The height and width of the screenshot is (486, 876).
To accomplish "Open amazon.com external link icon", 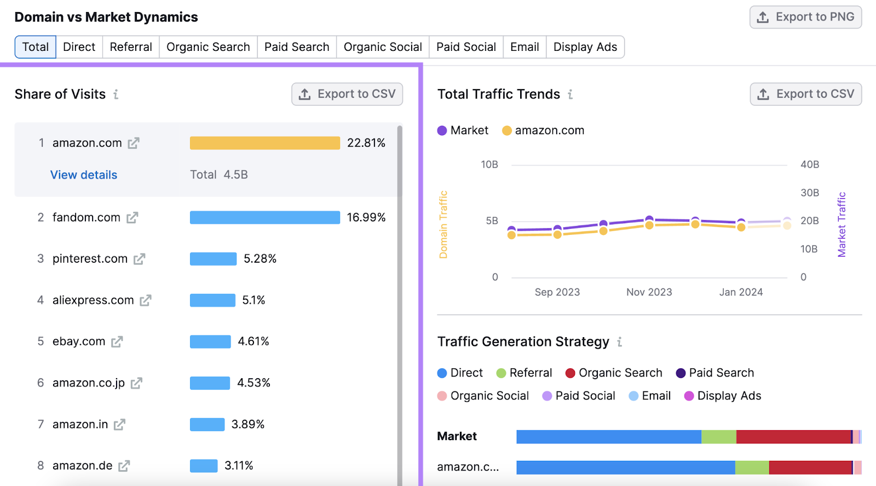I will pyautogui.click(x=134, y=143).
